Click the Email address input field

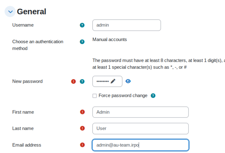click(x=140, y=145)
